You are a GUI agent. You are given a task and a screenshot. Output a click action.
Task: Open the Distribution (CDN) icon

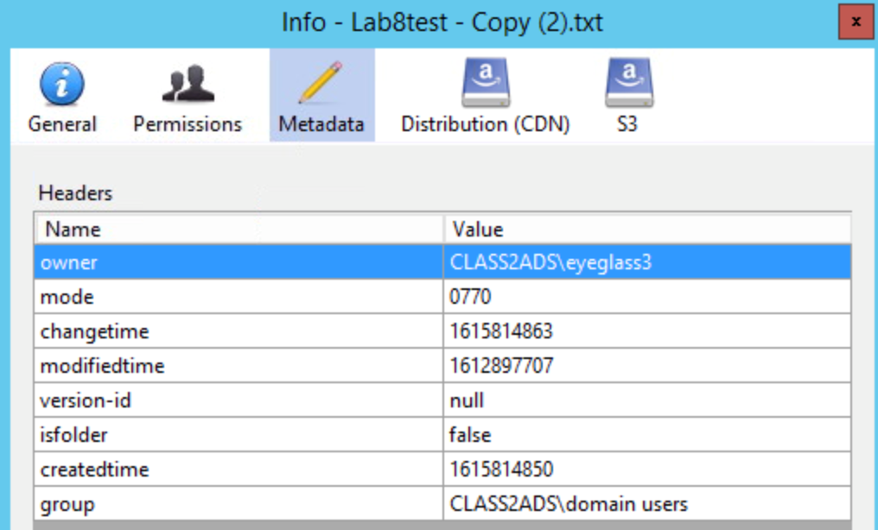click(x=485, y=95)
